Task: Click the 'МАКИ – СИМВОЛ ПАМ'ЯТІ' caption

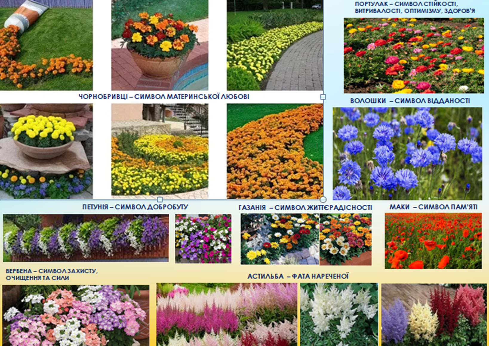Action: coord(433,207)
